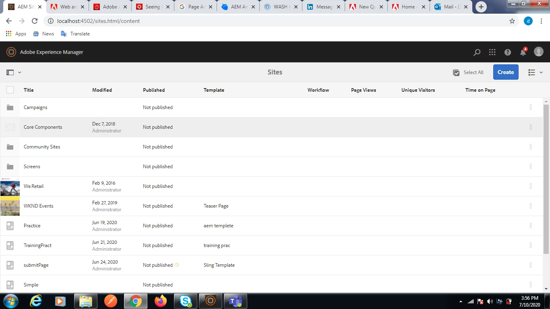The height and width of the screenshot is (309, 550).
Task: Reload the browser page
Action: (35, 21)
